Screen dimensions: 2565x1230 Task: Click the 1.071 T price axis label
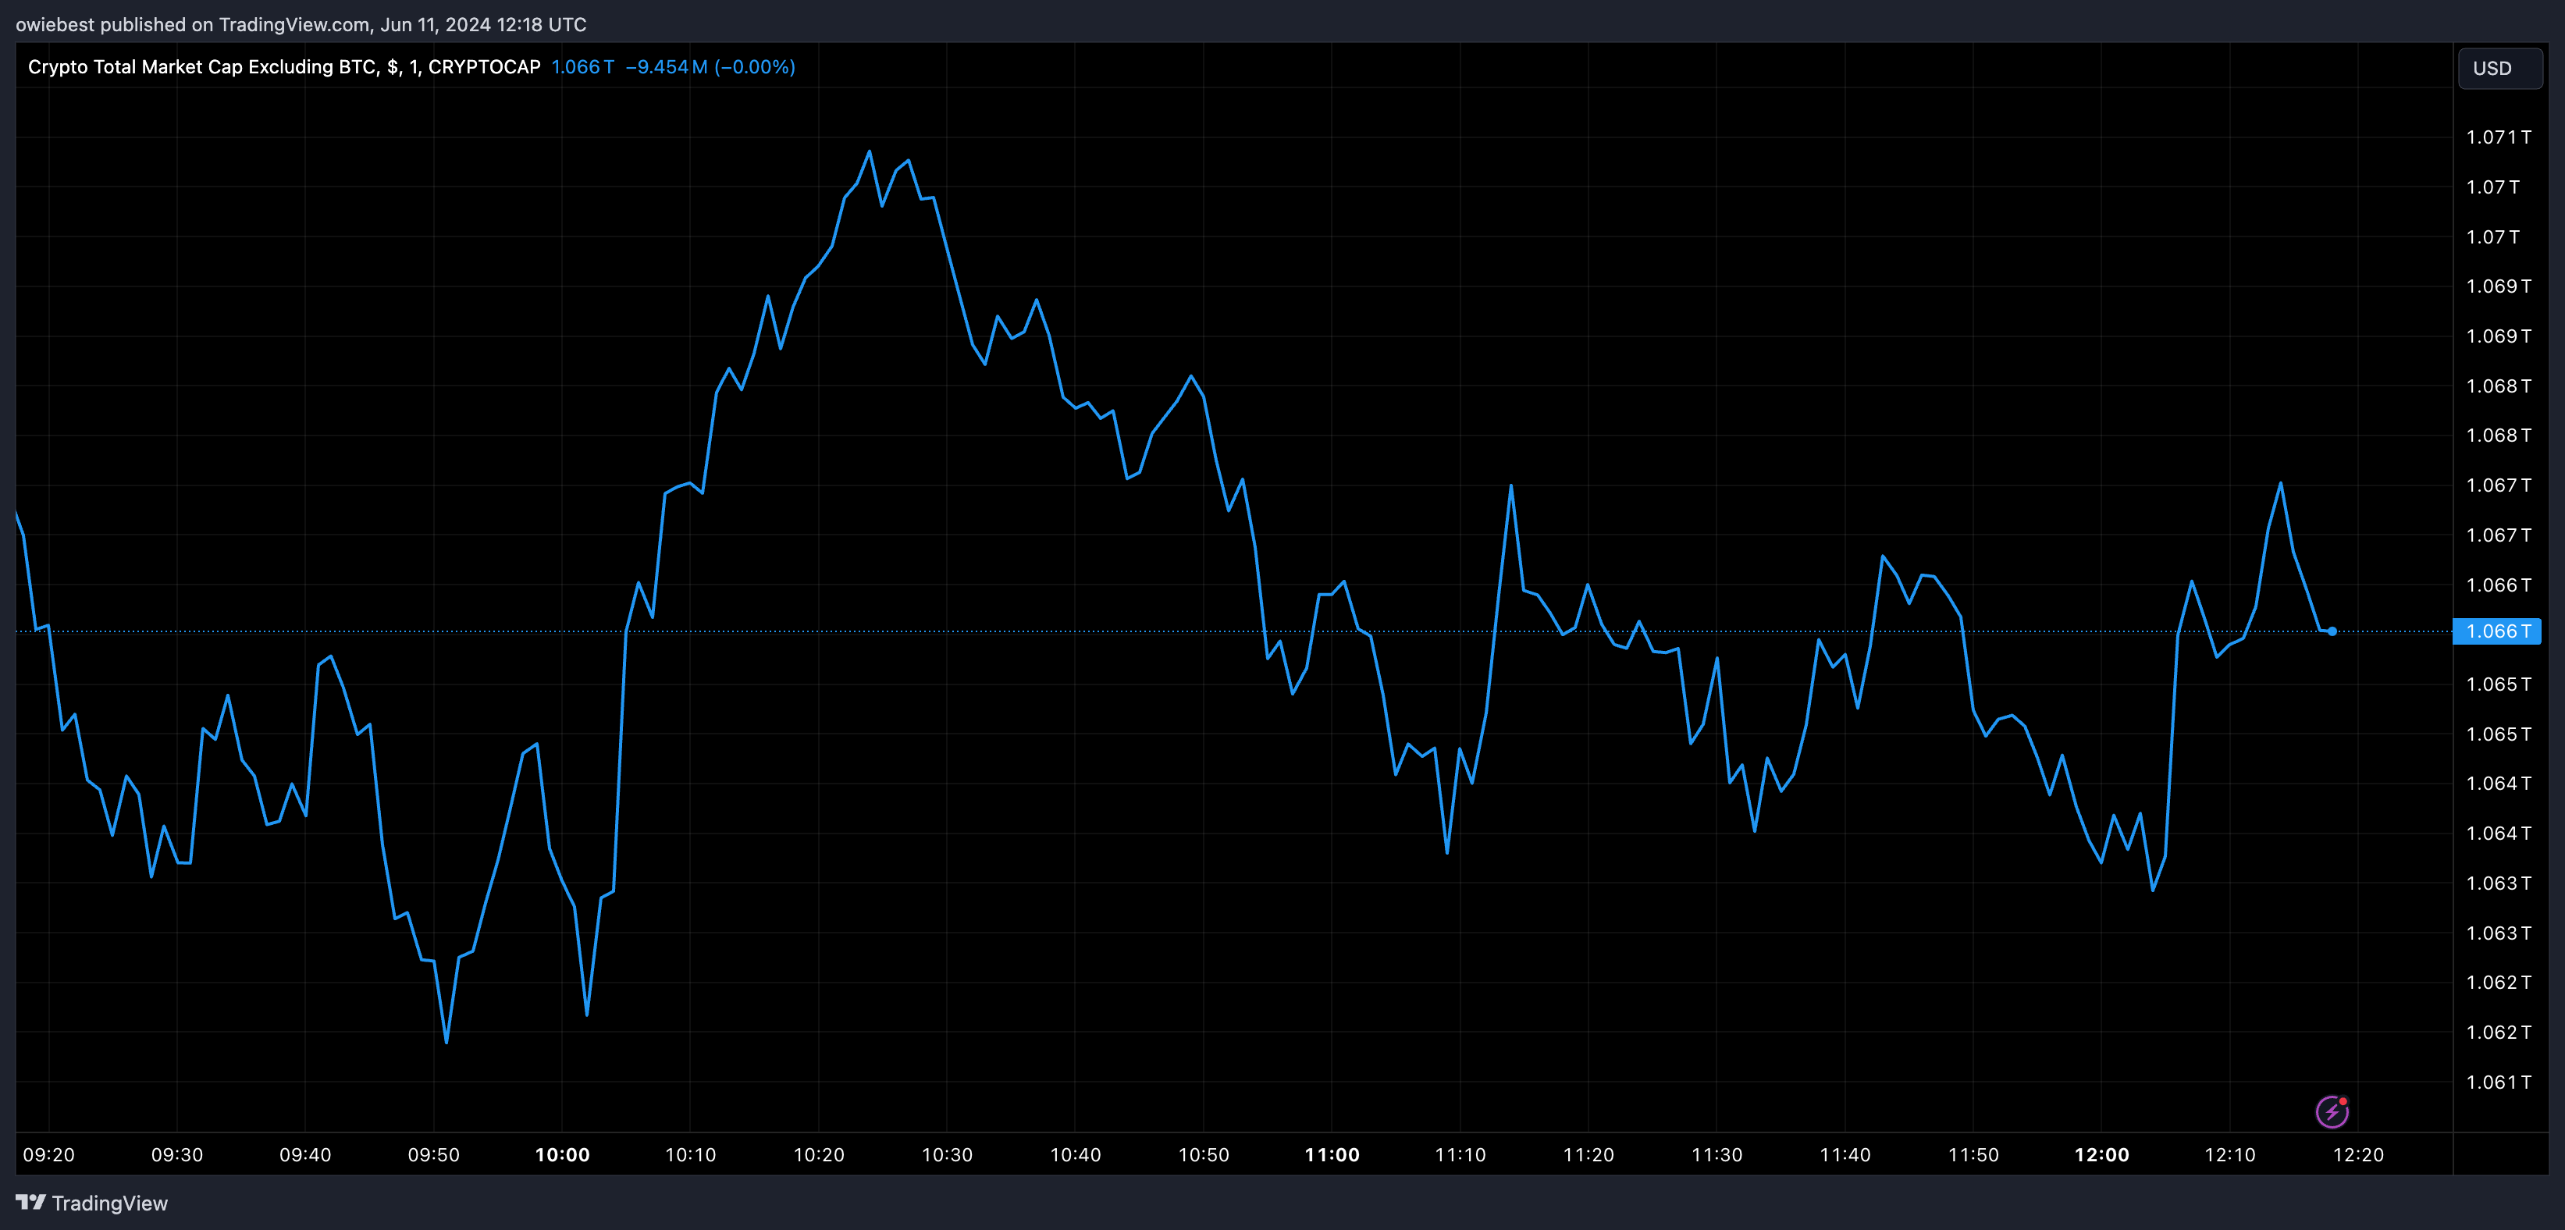(2499, 137)
